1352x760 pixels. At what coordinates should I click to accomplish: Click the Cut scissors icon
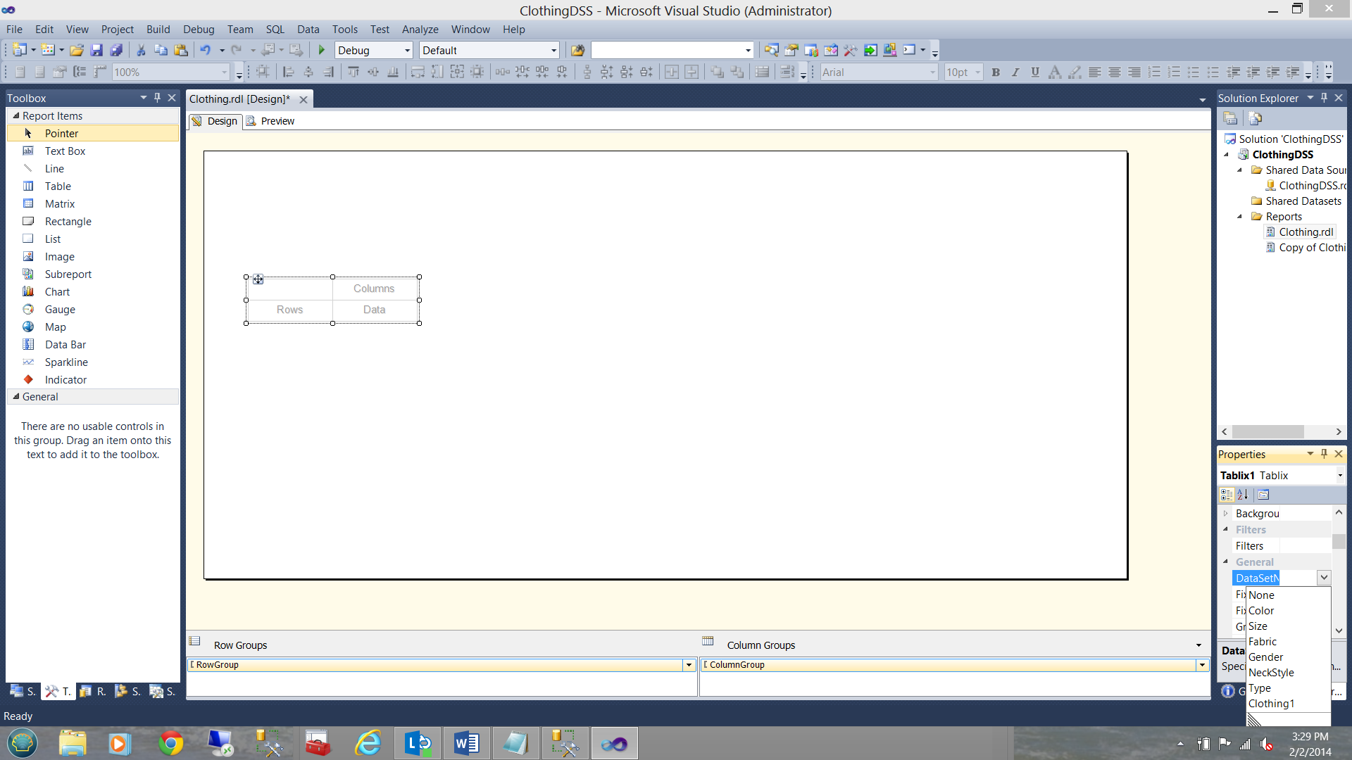pos(141,50)
